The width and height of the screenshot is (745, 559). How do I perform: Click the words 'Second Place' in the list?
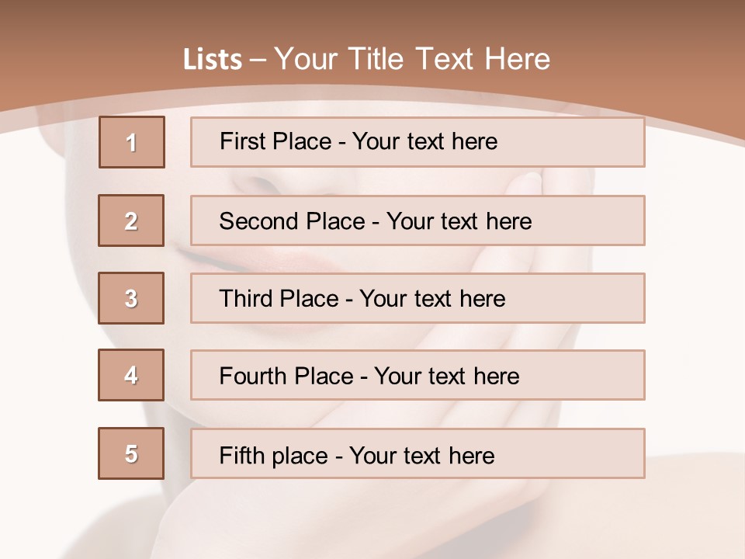point(293,221)
